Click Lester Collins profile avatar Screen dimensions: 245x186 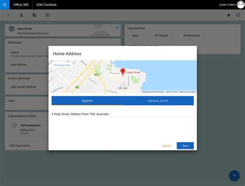click(241, 5)
